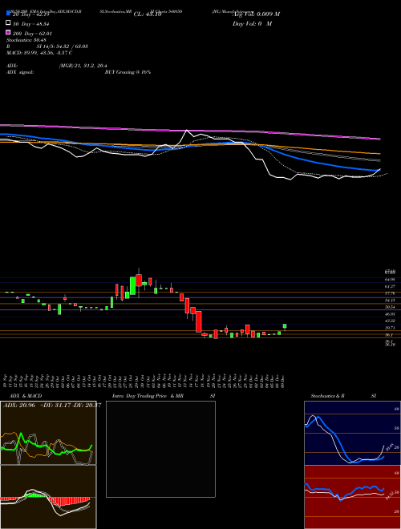Click the white 50 Day legend swatch

pos(8,23)
